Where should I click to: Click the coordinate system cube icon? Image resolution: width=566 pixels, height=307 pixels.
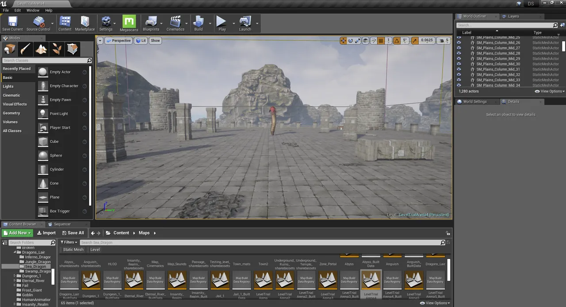pos(366,41)
